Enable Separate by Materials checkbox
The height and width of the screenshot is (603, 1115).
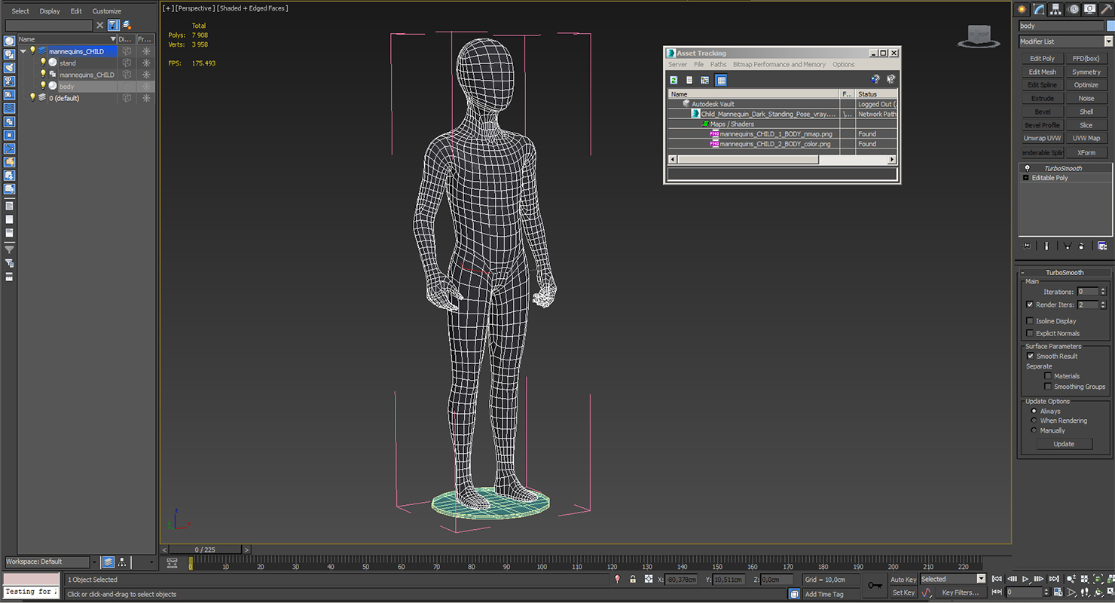coord(1047,375)
